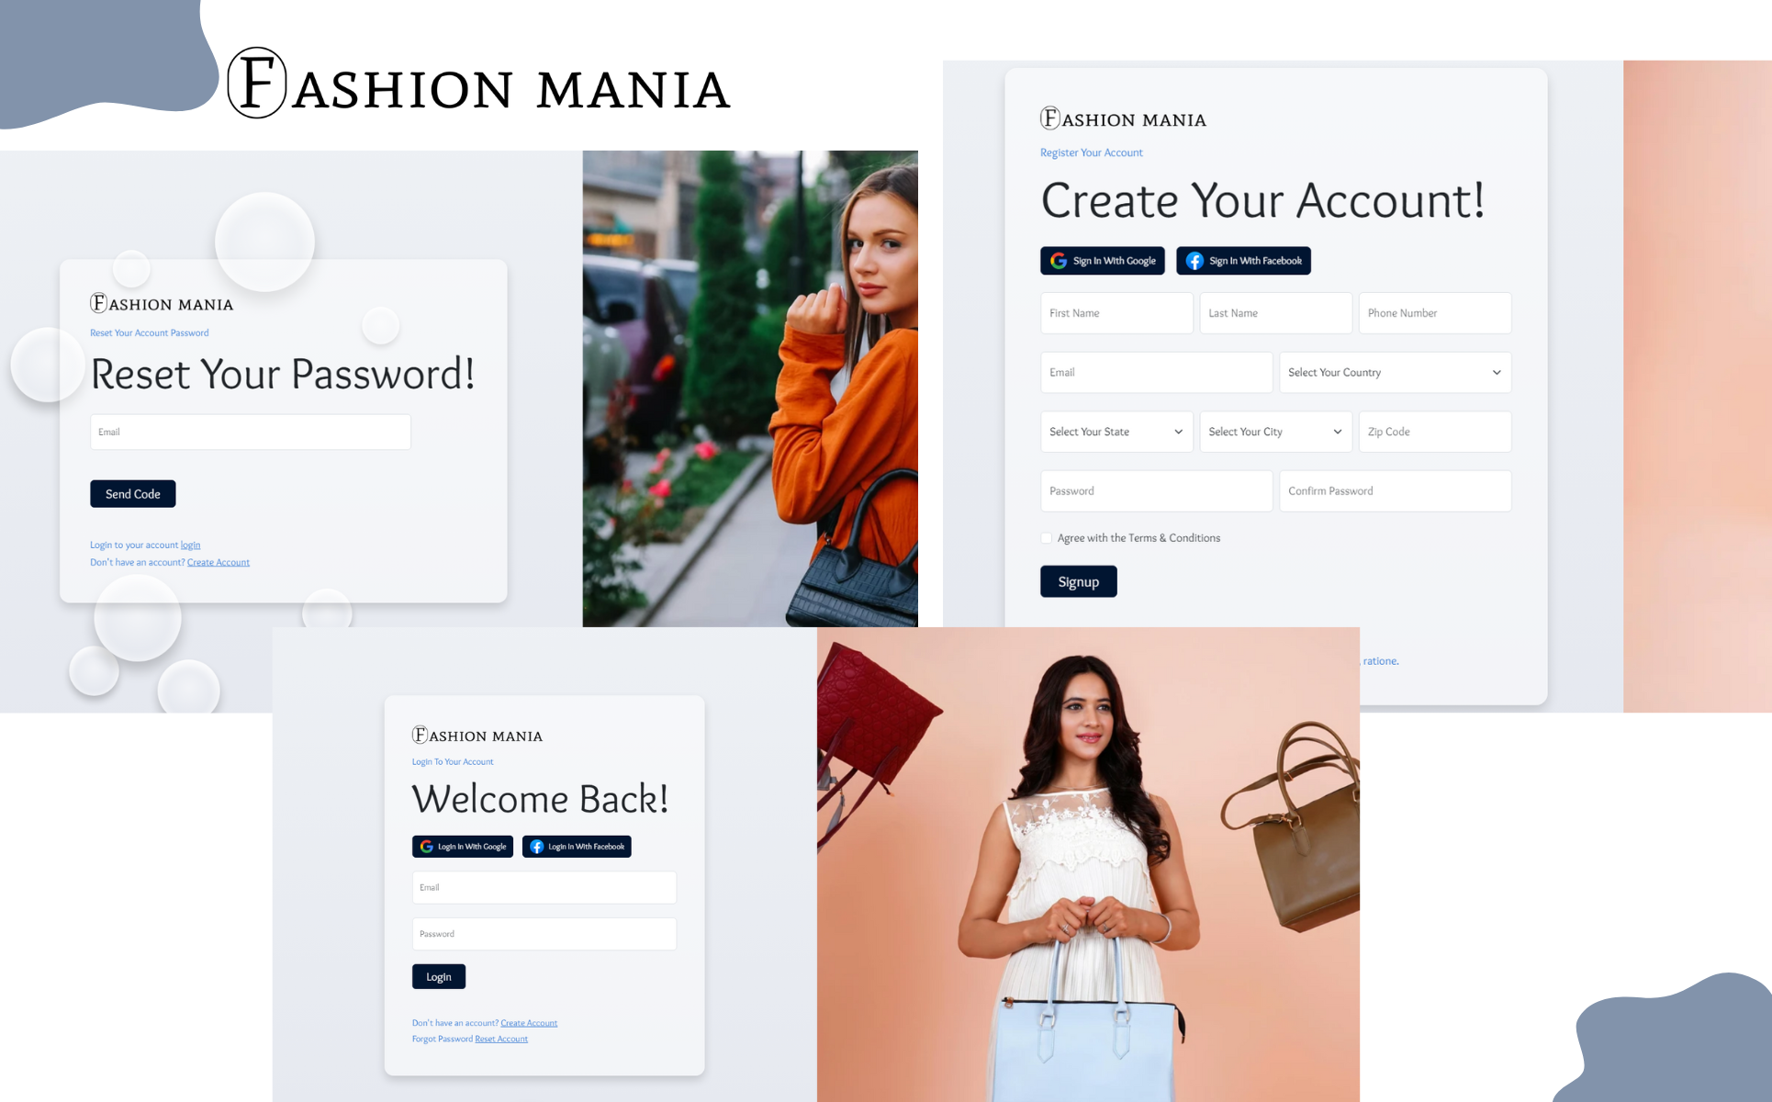Follow Create Account link in reset card
The width and height of the screenshot is (1772, 1102).
tap(219, 562)
